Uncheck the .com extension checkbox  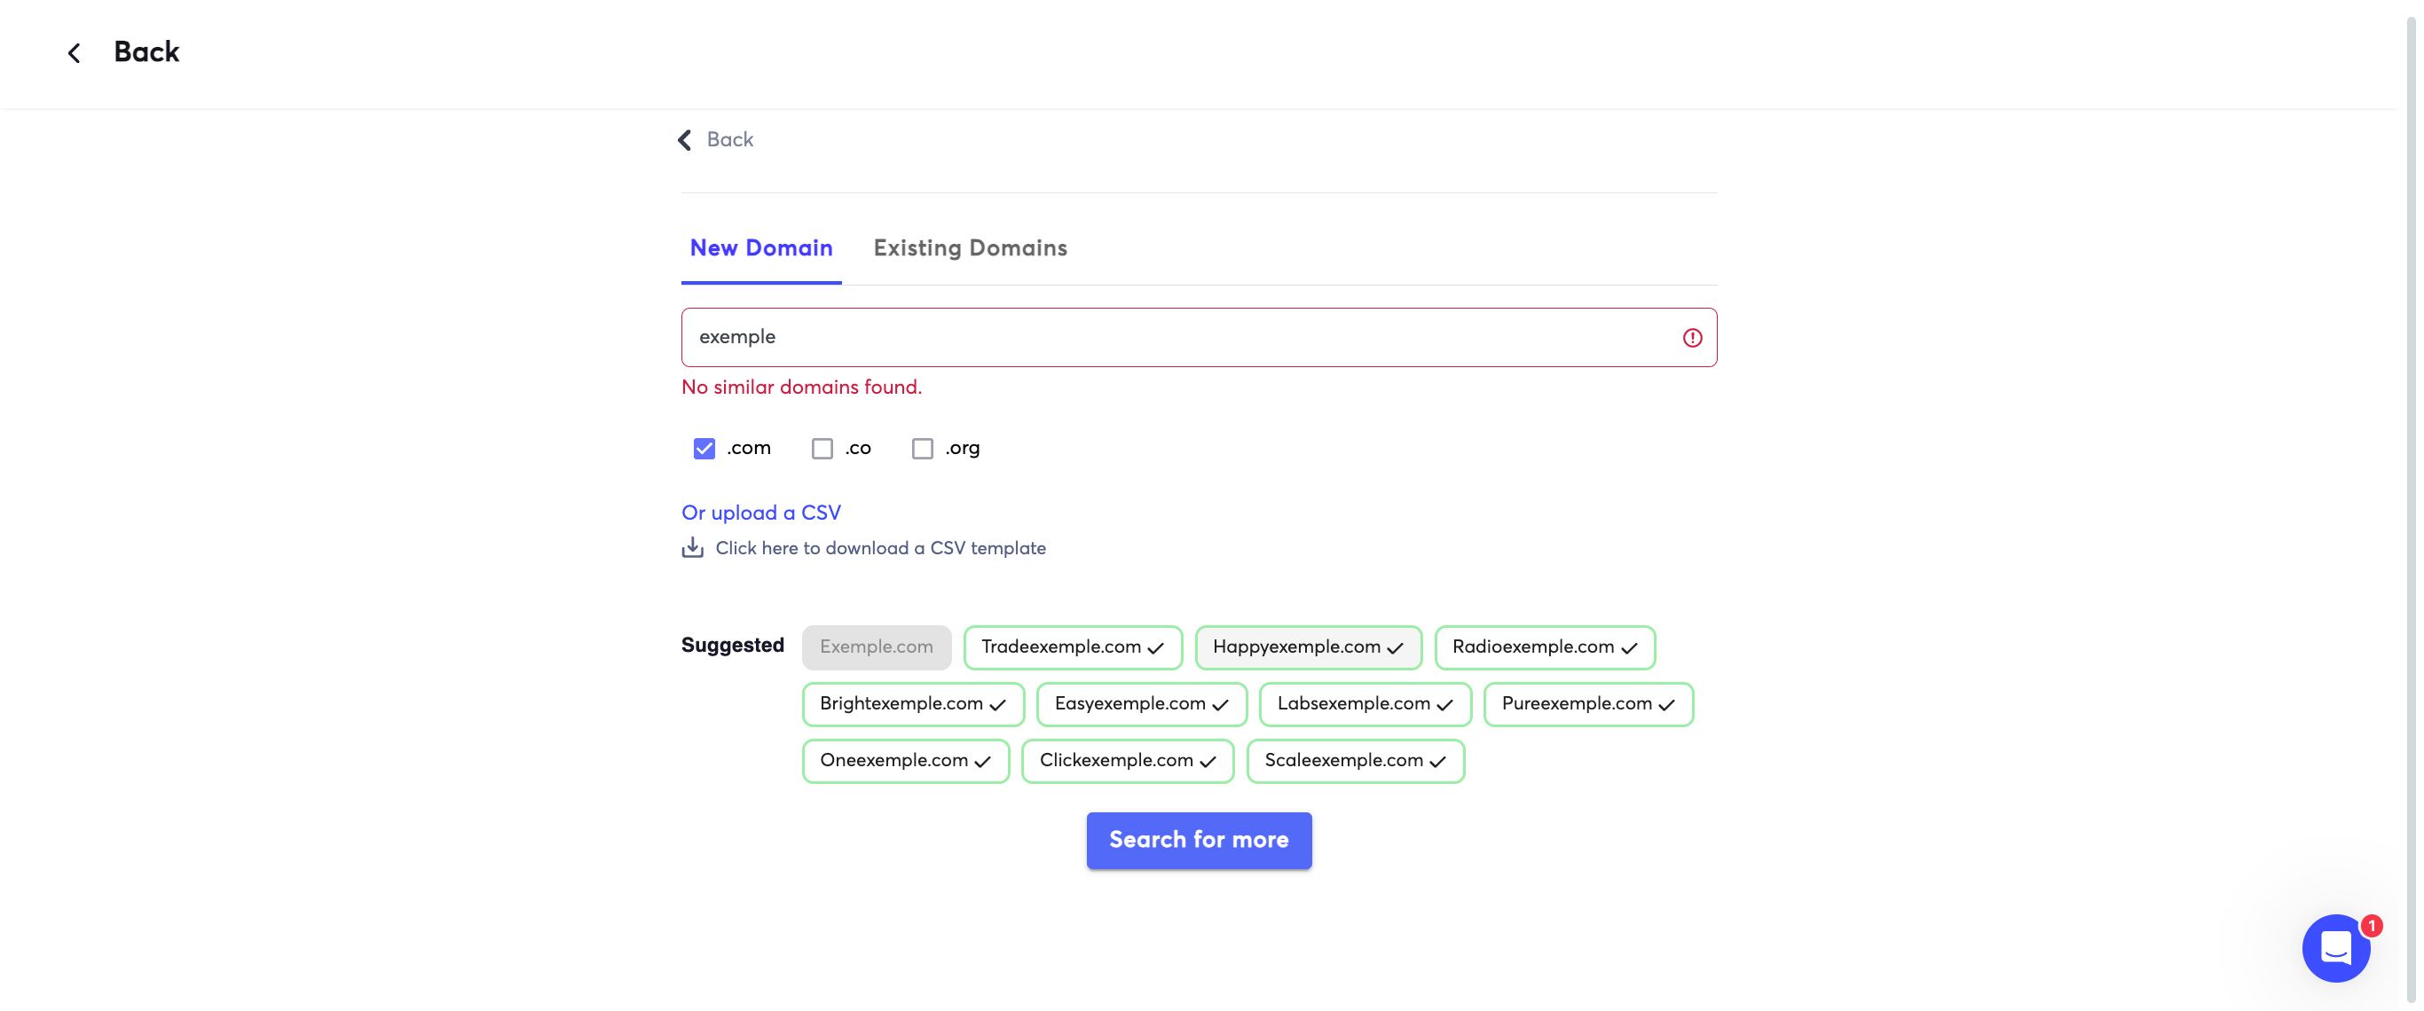click(x=704, y=449)
